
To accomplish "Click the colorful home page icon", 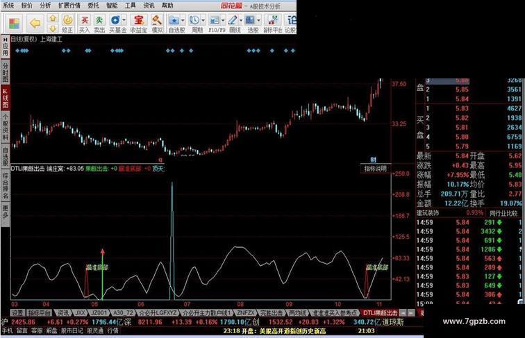I will (x=14, y=23).
